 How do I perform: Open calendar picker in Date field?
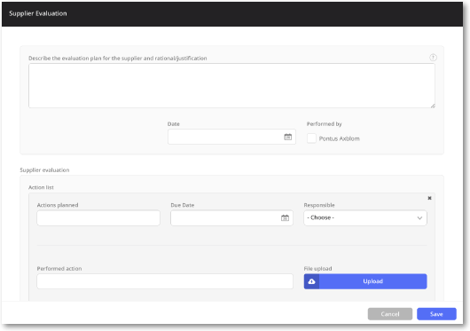coord(287,137)
